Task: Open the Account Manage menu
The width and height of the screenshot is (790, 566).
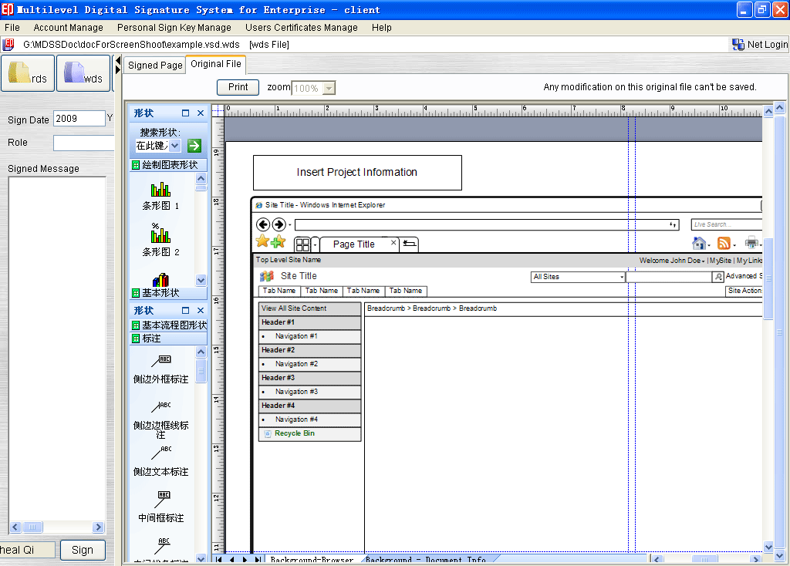Action: click(68, 28)
